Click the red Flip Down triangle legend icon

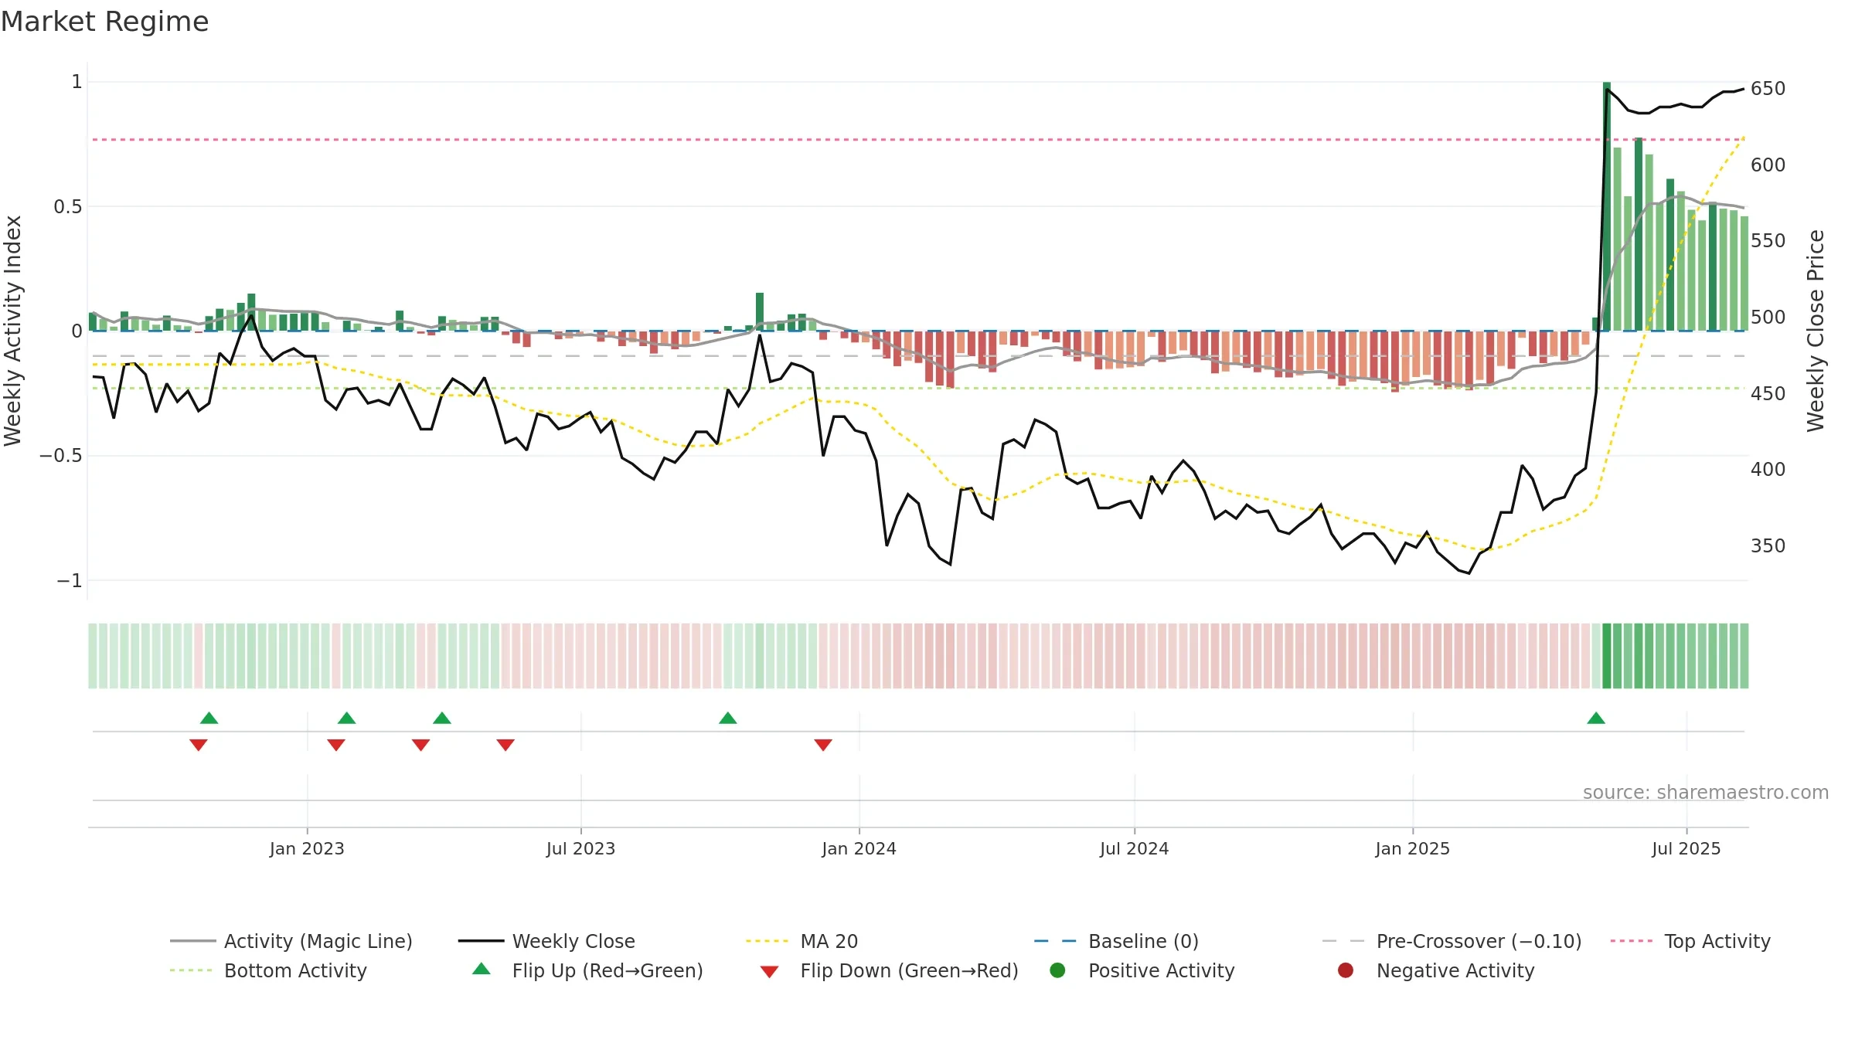point(769,972)
